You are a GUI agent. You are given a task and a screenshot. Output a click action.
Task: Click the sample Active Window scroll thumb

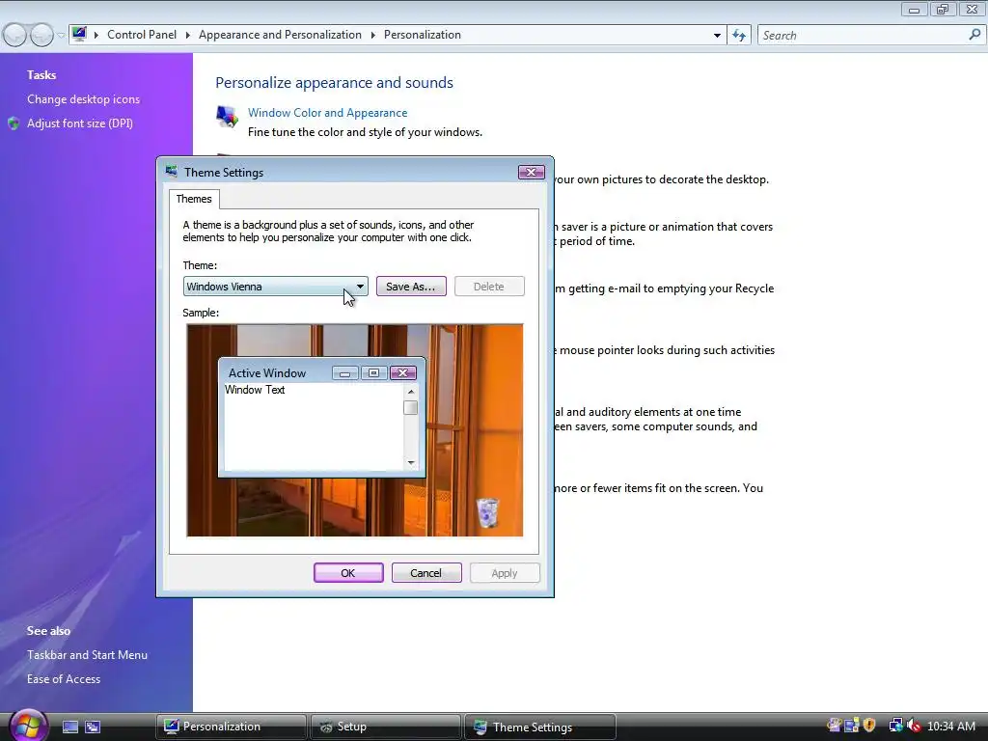(x=411, y=408)
